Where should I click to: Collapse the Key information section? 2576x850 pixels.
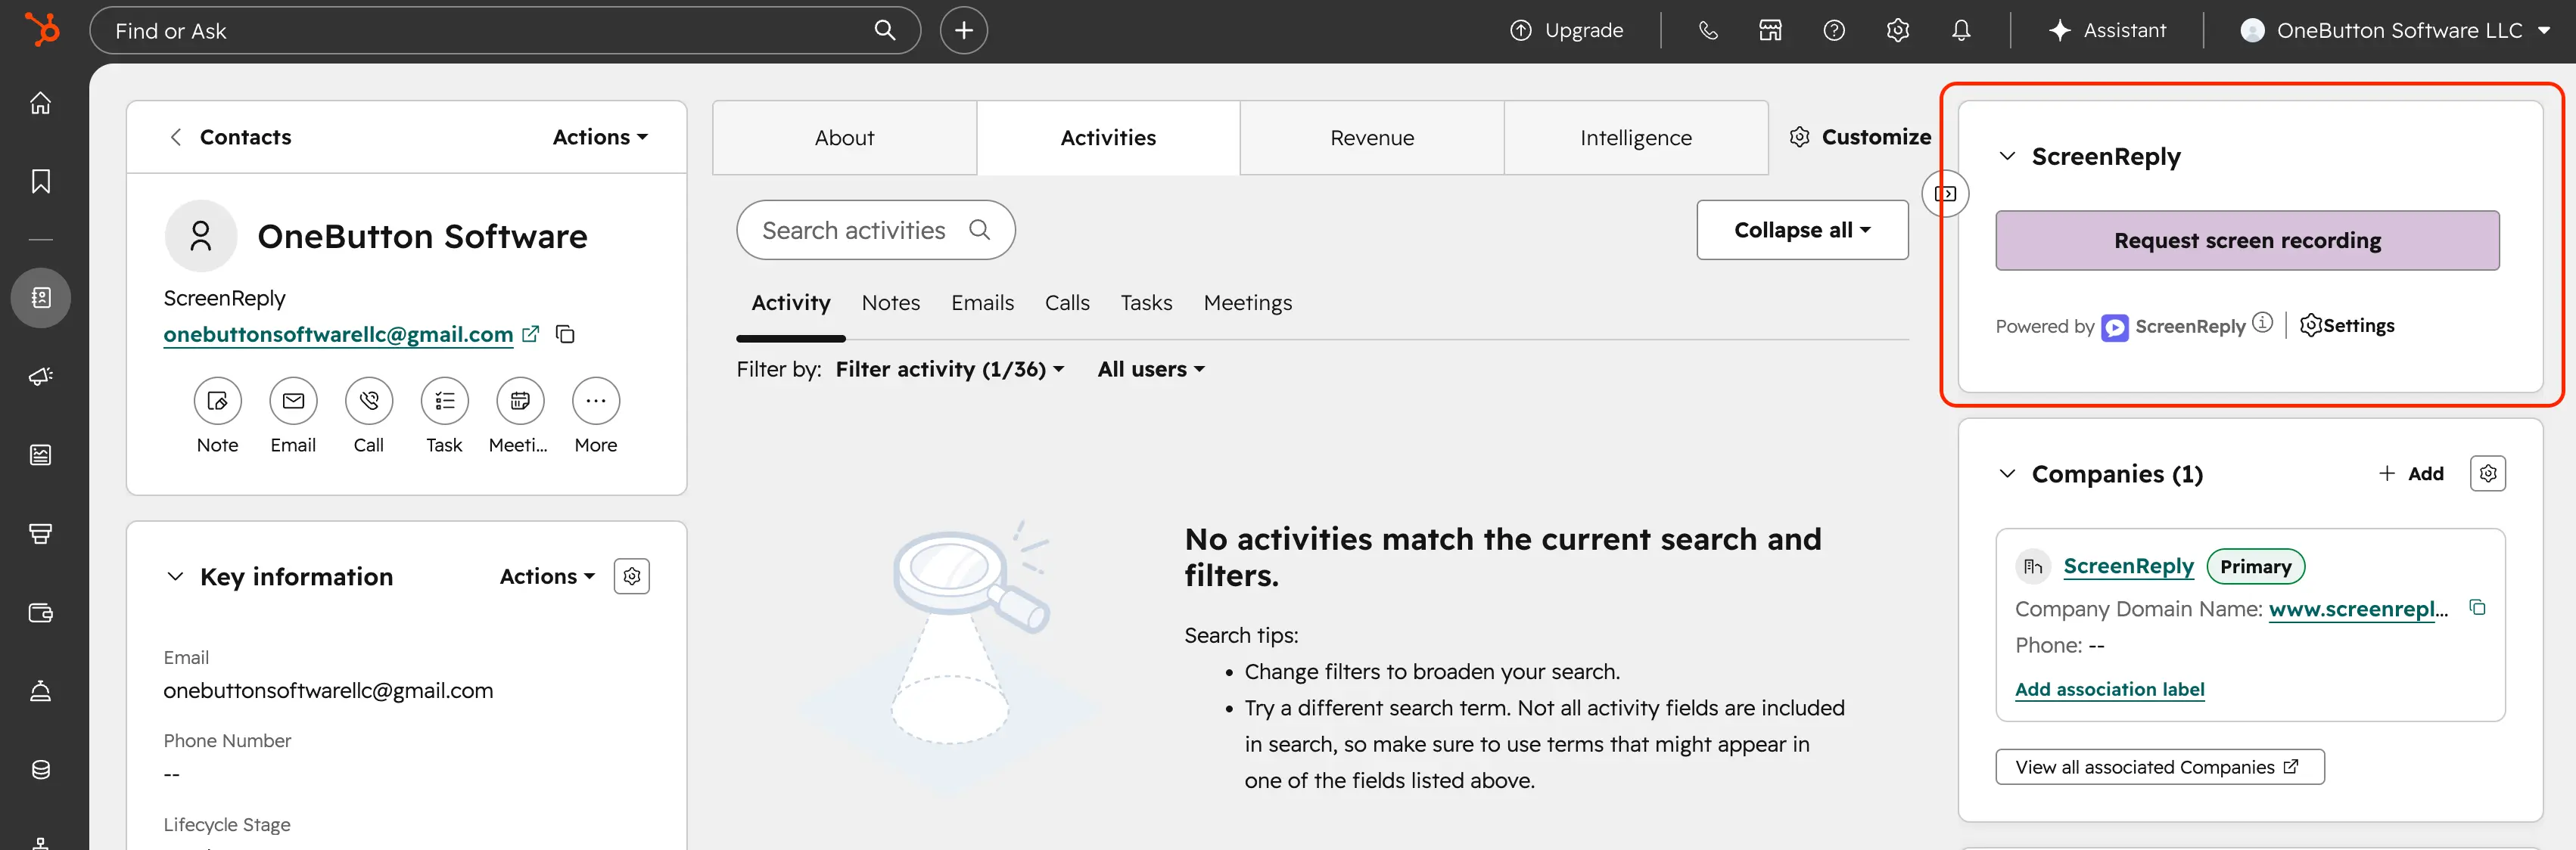click(x=175, y=576)
